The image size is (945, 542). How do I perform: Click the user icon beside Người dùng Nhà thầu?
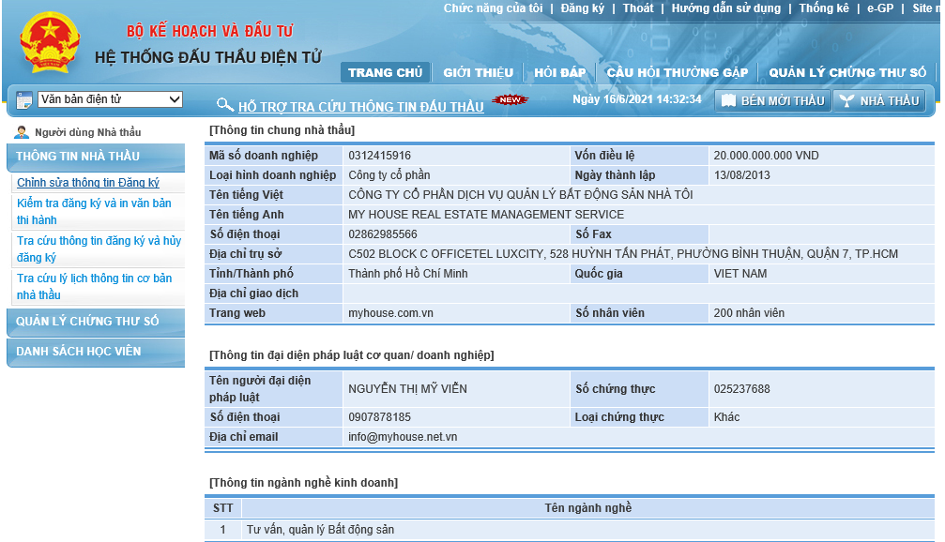click(22, 132)
